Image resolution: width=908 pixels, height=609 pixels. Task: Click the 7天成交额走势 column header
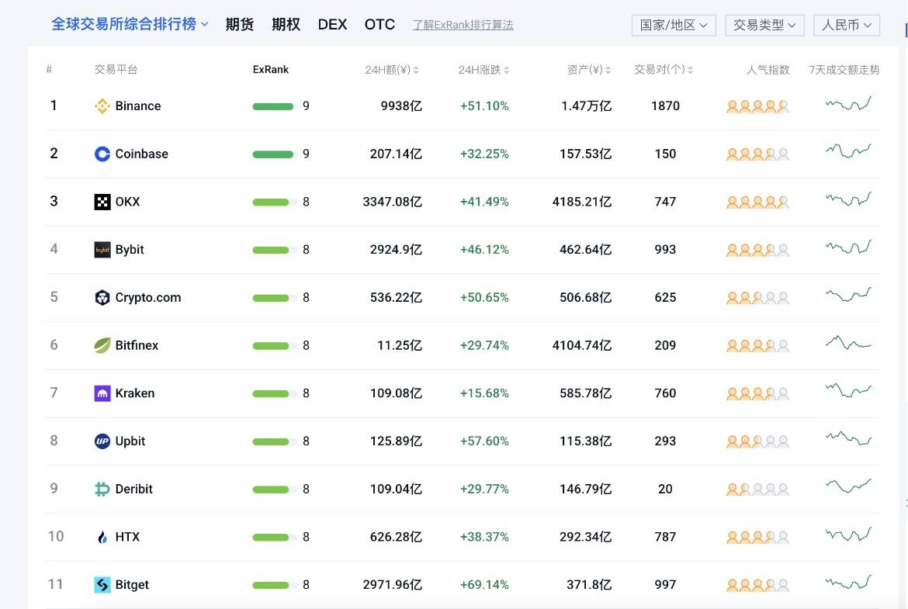tap(844, 70)
